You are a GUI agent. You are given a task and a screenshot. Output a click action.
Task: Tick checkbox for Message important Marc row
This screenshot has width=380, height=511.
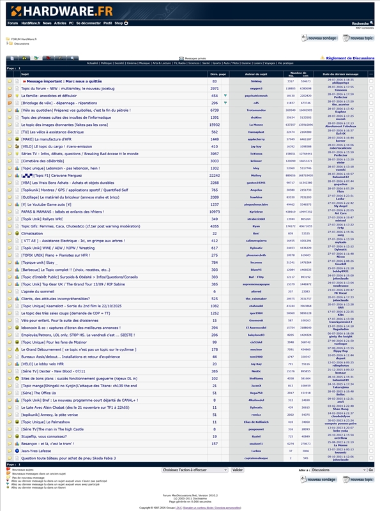pyautogui.click(x=371, y=81)
